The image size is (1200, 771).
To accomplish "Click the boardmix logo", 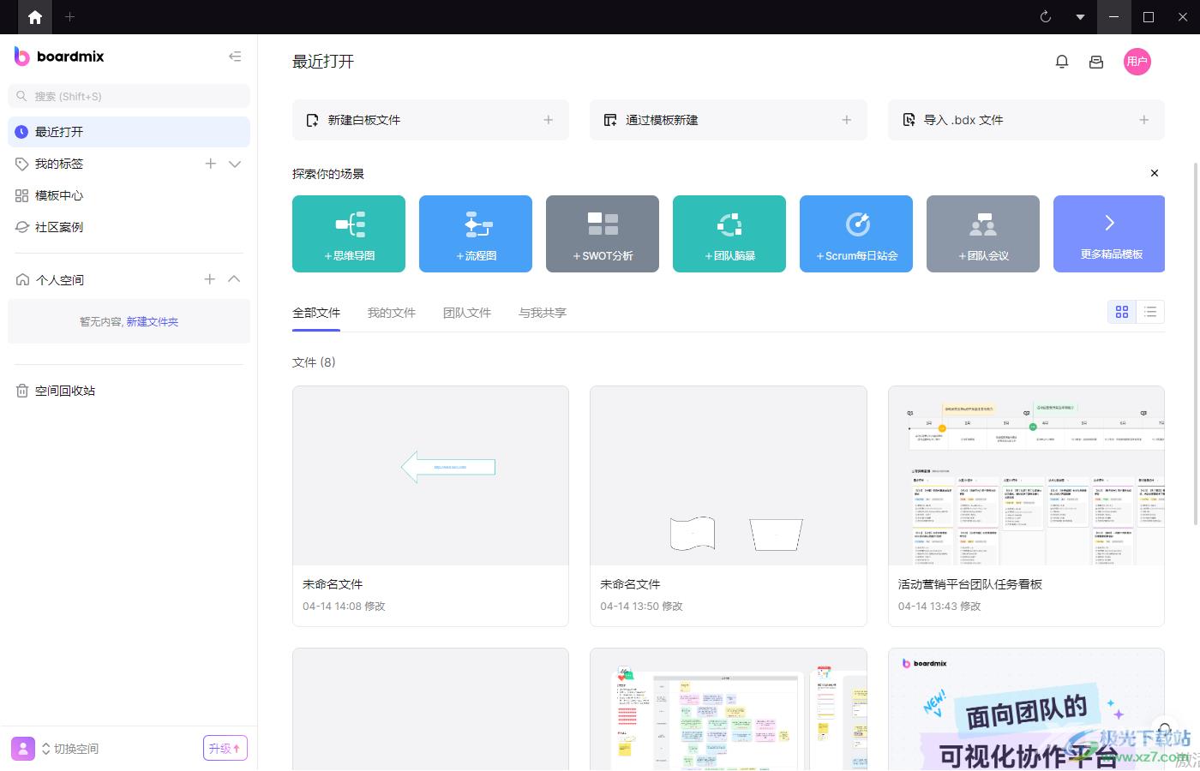I will (x=59, y=57).
